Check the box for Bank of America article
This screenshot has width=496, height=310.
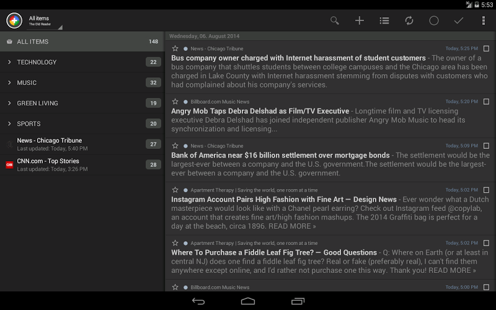coord(486,146)
